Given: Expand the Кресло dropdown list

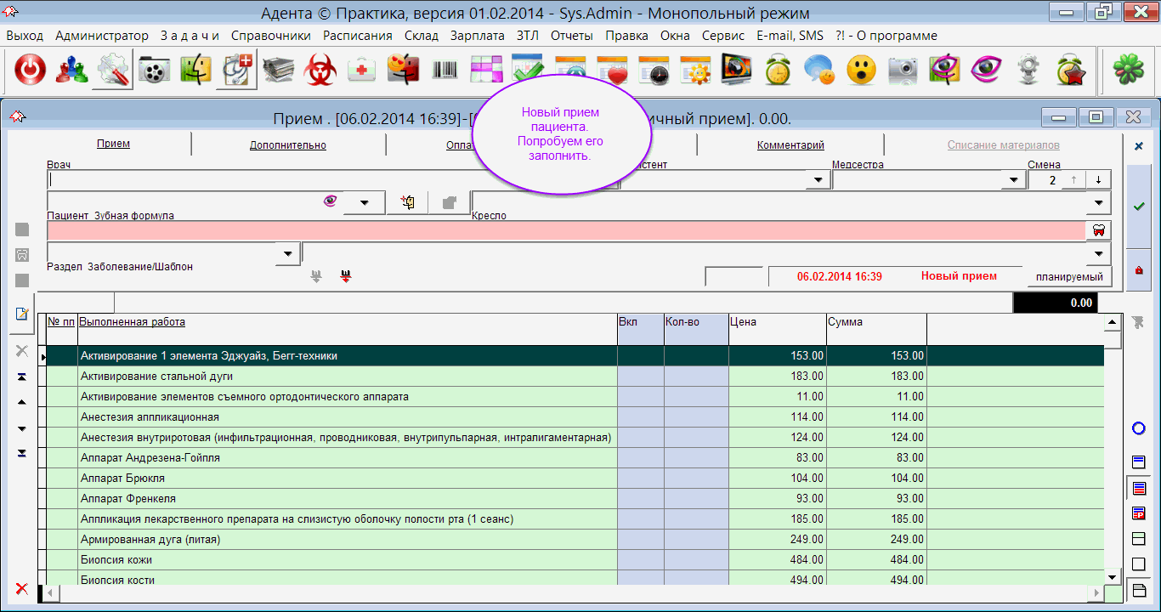Looking at the screenshot, I should tap(1100, 203).
